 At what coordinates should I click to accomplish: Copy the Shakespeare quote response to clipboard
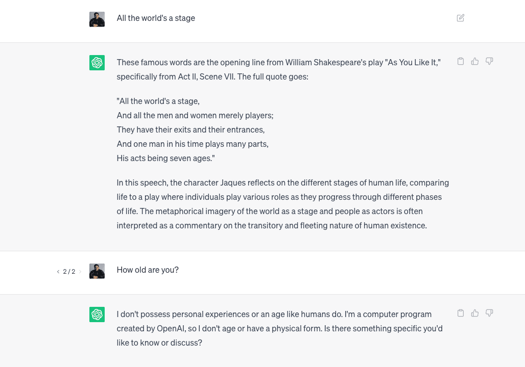point(461,61)
